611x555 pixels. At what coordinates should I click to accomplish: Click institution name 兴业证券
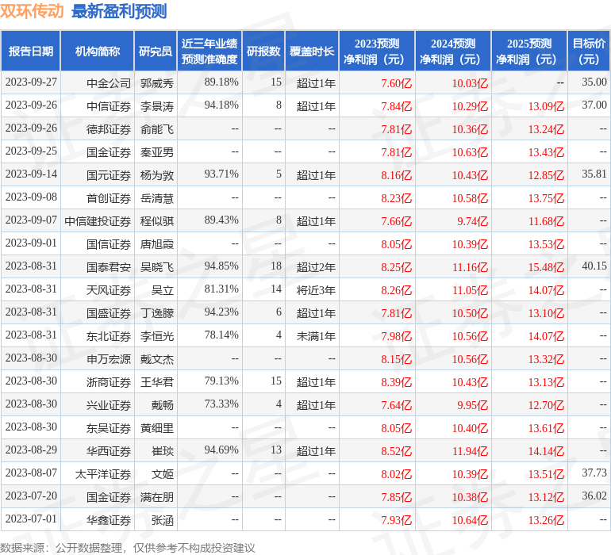[x=109, y=405]
